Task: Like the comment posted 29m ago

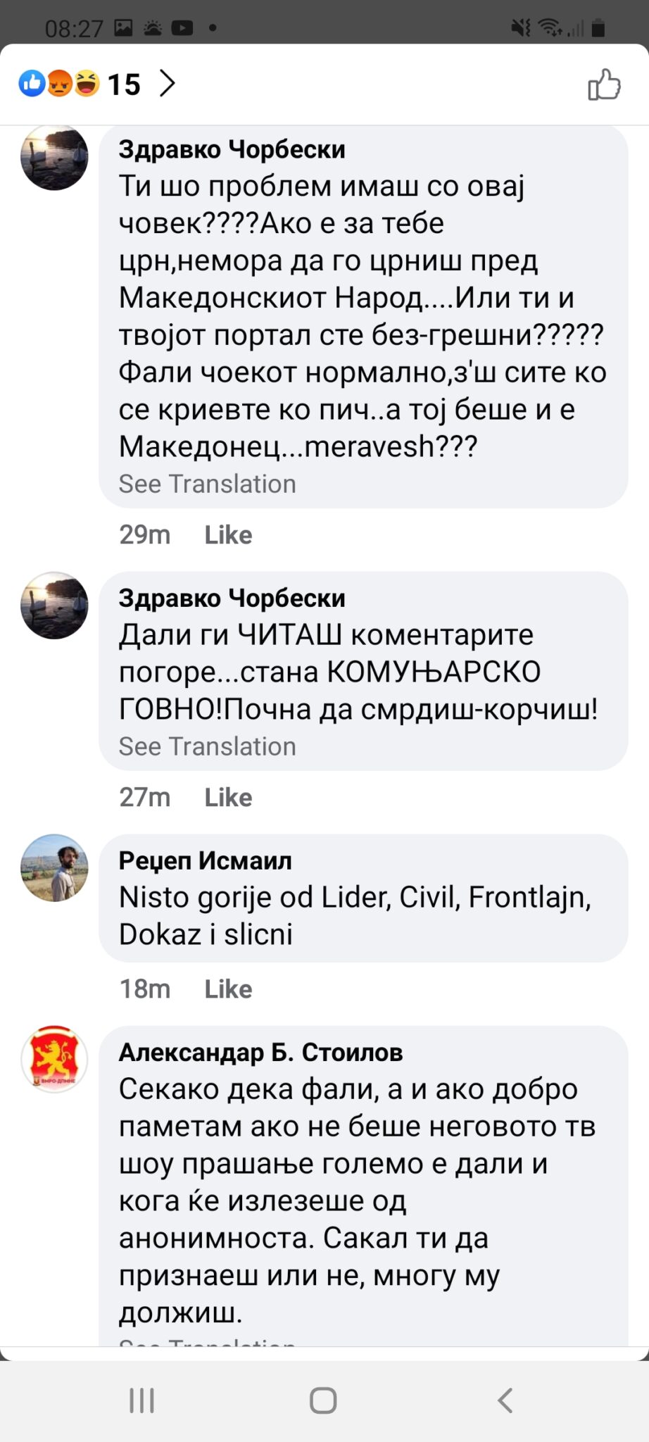Action: [x=228, y=535]
